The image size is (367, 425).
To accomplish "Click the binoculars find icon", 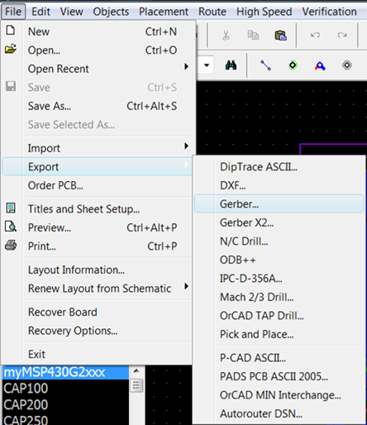I will (x=231, y=65).
